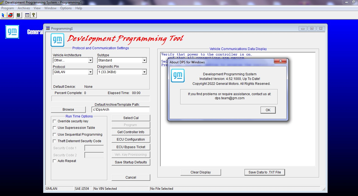Viewport: 358px width, 196px height.
Task: Click the Select Cal button
Action: pos(131,118)
